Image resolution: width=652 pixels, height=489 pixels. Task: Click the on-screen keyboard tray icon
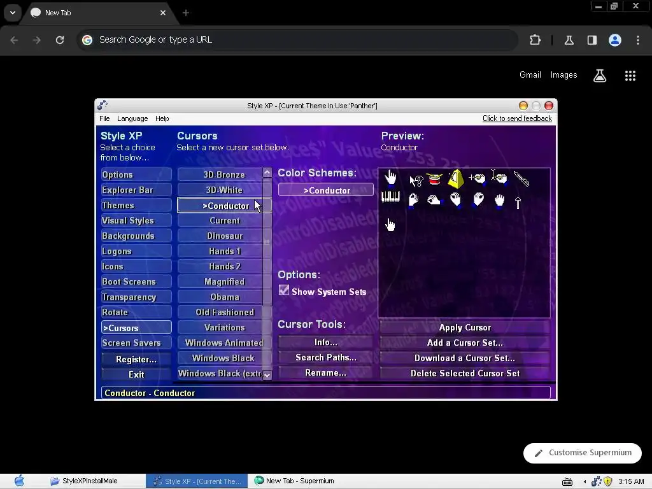567,481
